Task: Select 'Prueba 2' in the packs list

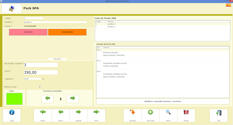Action: tap(112, 27)
